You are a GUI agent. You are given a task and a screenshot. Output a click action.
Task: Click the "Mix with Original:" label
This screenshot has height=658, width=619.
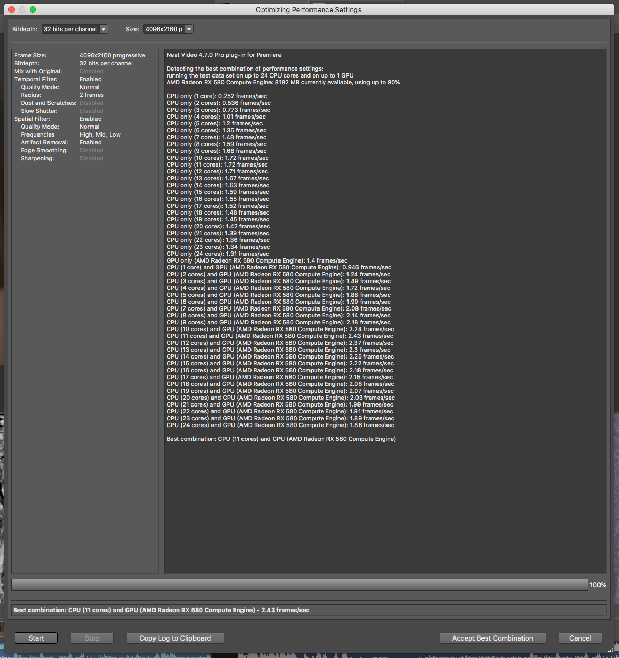tap(38, 71)
